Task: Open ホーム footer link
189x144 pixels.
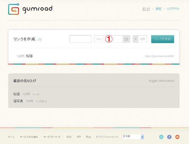Action: click(x=11, y=137)
